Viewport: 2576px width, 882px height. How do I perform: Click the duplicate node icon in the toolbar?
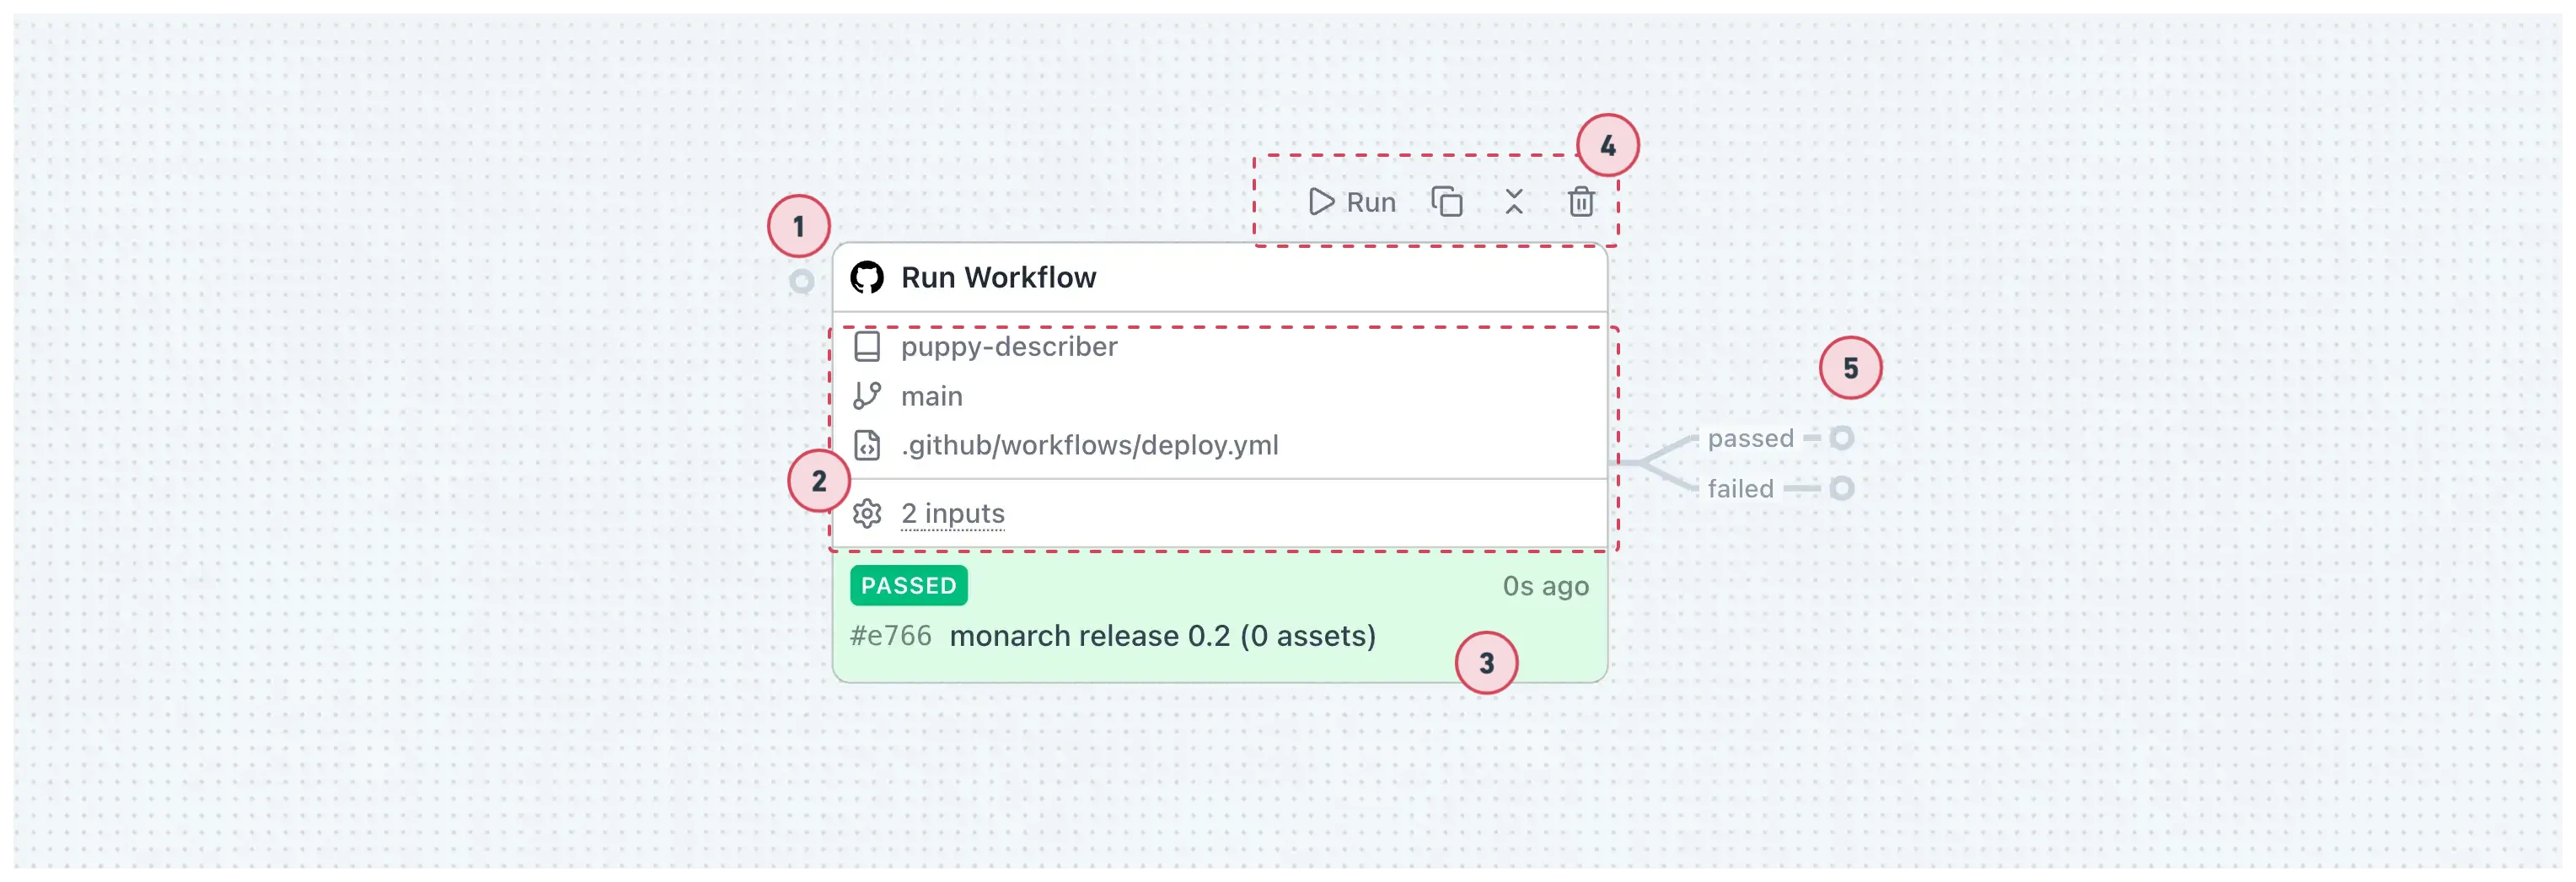[1447, 202]
